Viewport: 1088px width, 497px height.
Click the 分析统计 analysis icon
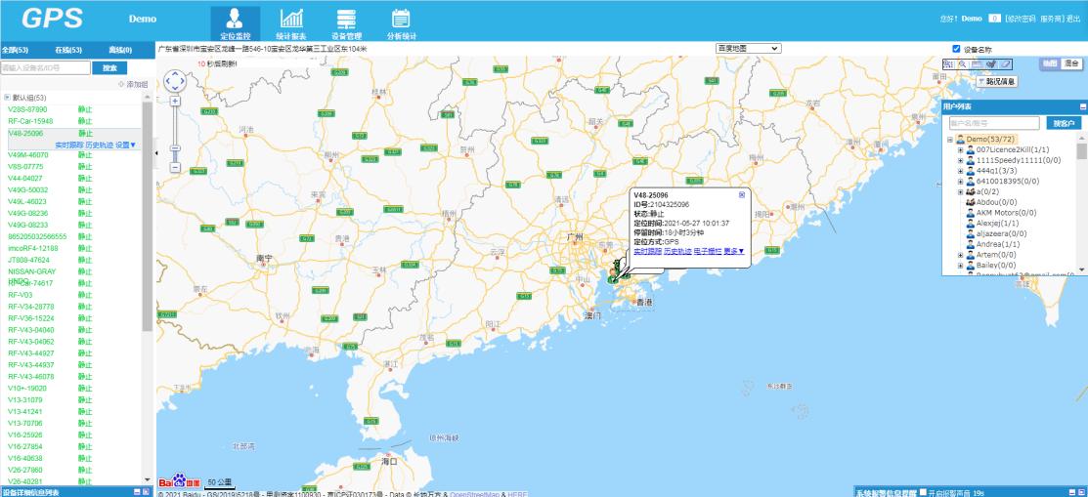pos(401,22)
